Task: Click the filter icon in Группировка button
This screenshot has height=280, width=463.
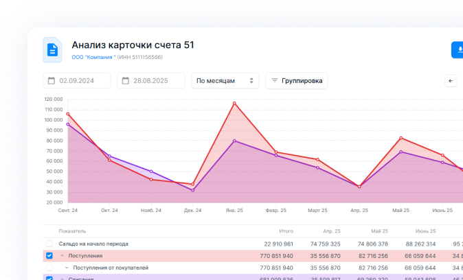Action: tap(274, 81)
